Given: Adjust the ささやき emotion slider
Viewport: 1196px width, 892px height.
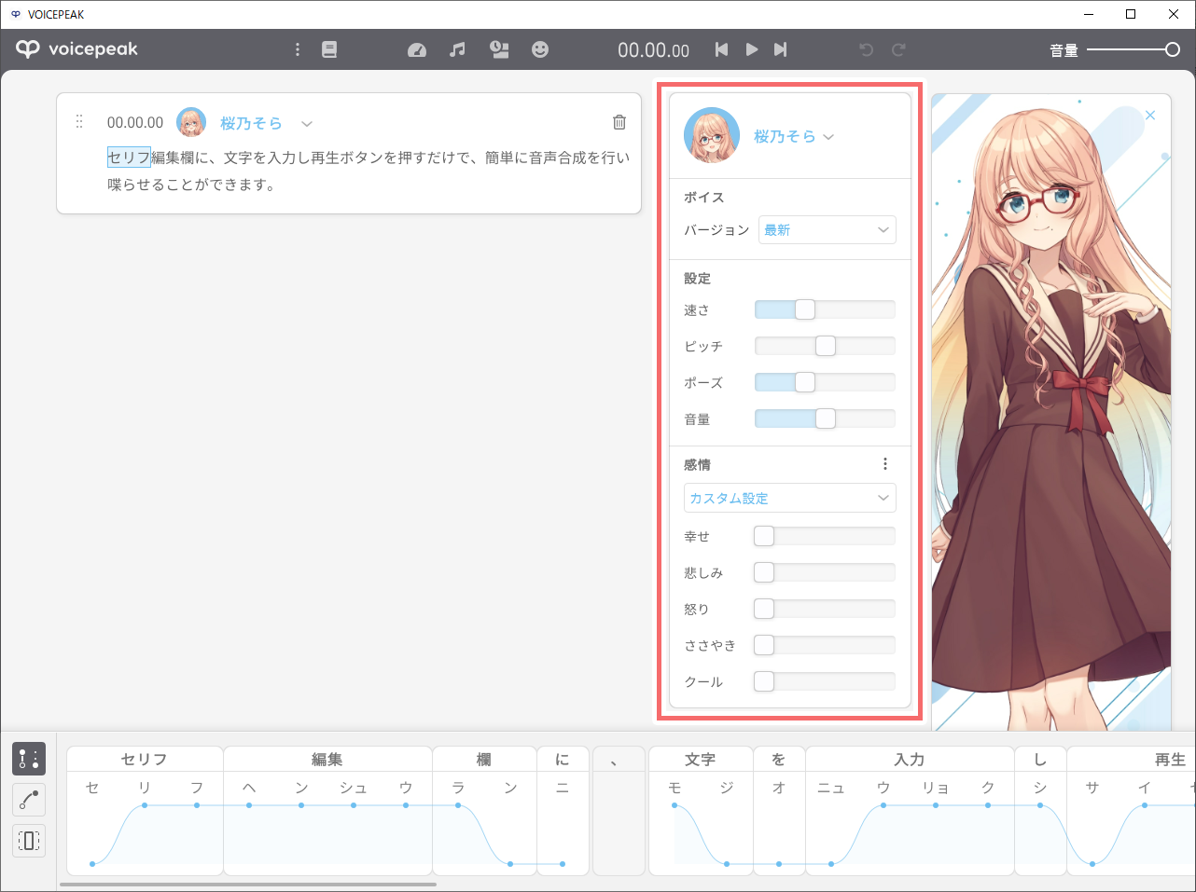Looking at the screenshot, I should point(825,645).
